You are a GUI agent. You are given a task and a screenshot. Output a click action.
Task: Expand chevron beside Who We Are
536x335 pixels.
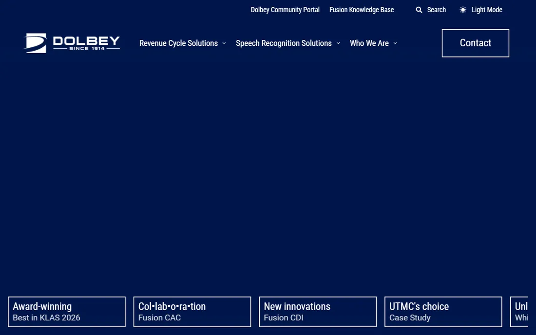point(395,43)
